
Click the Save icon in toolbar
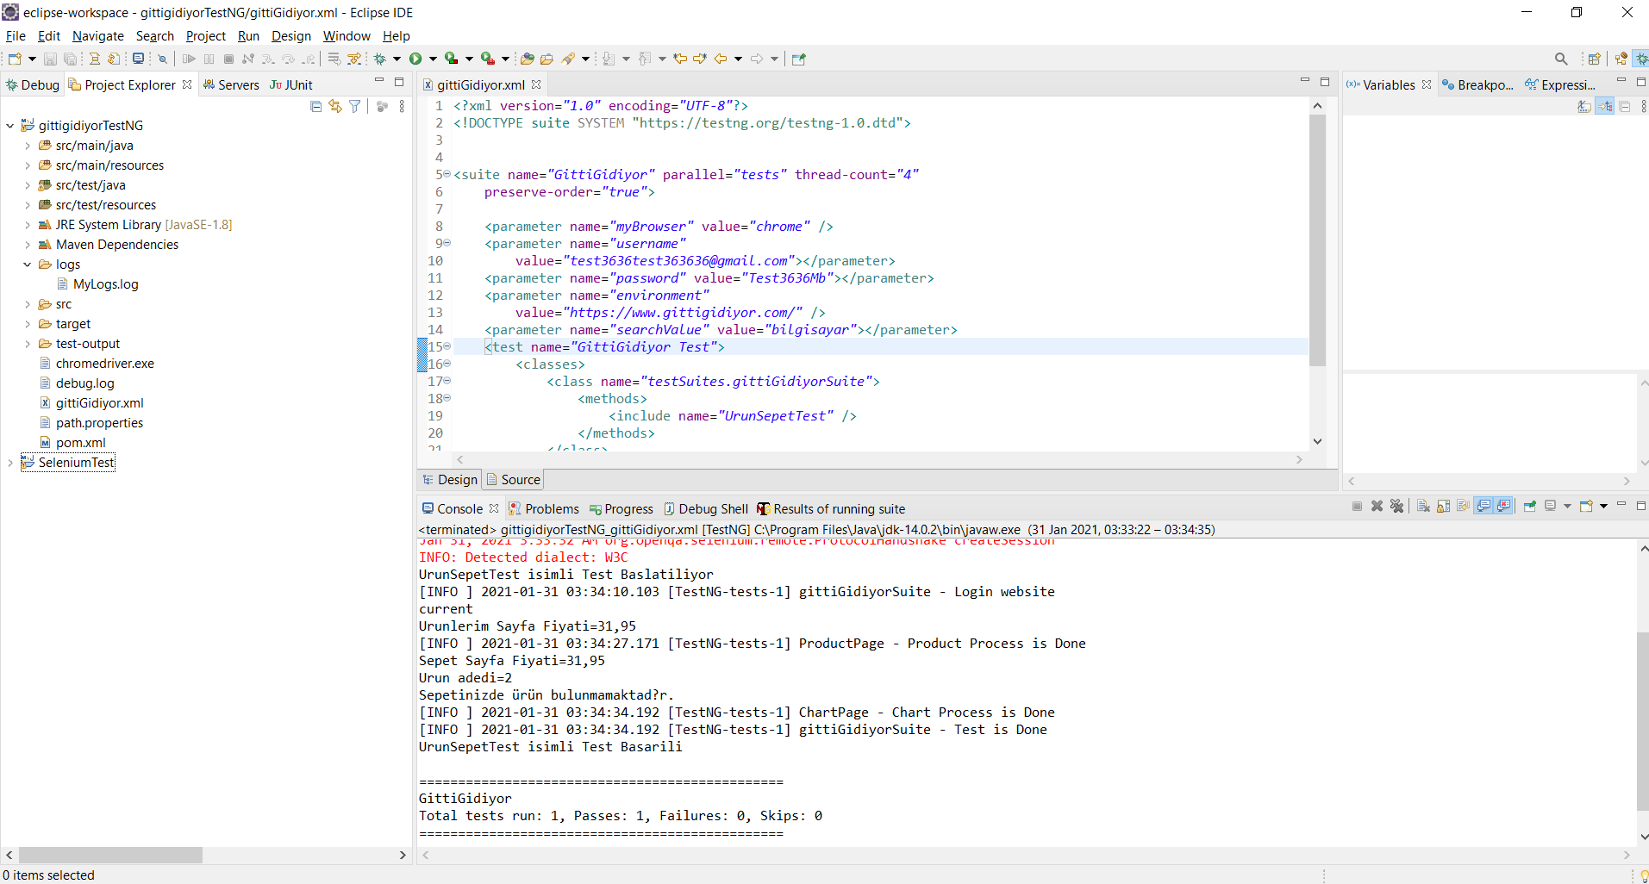pyautogui.click(x=50, y=59)
